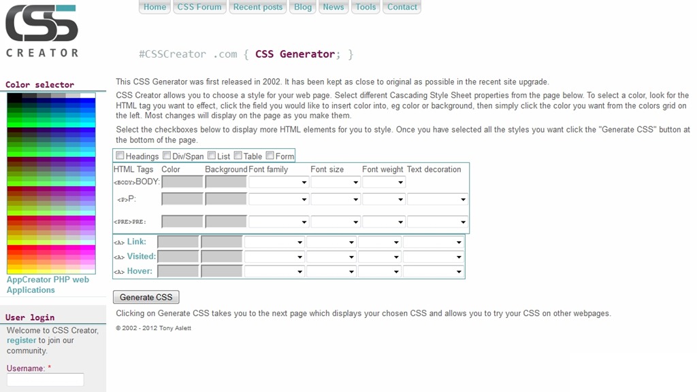697x392 pixels.
Task: Open the Visited Font size dropdown
Action: 331,257
